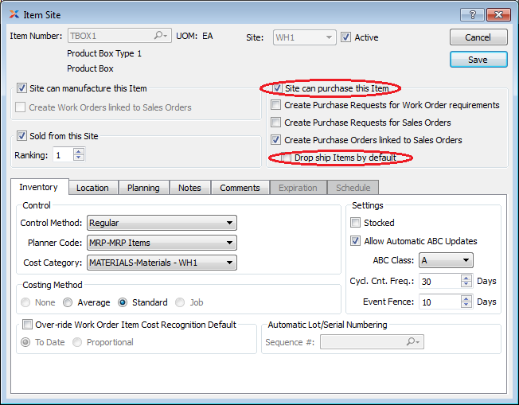Image resolution: width=519 pixels, height=405 pixels.
Task: Increase Cycl. Cnt. Freq. days value
Action: coord(467,277)
